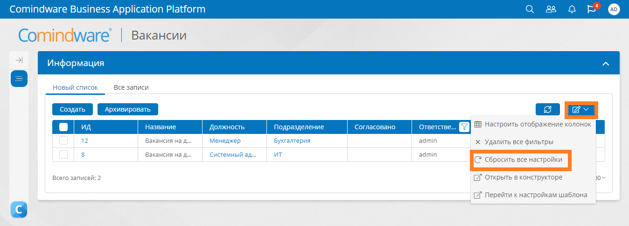The image size is (629, 226).
Task: Open the AD user avatar
Action: pos(614,9)
